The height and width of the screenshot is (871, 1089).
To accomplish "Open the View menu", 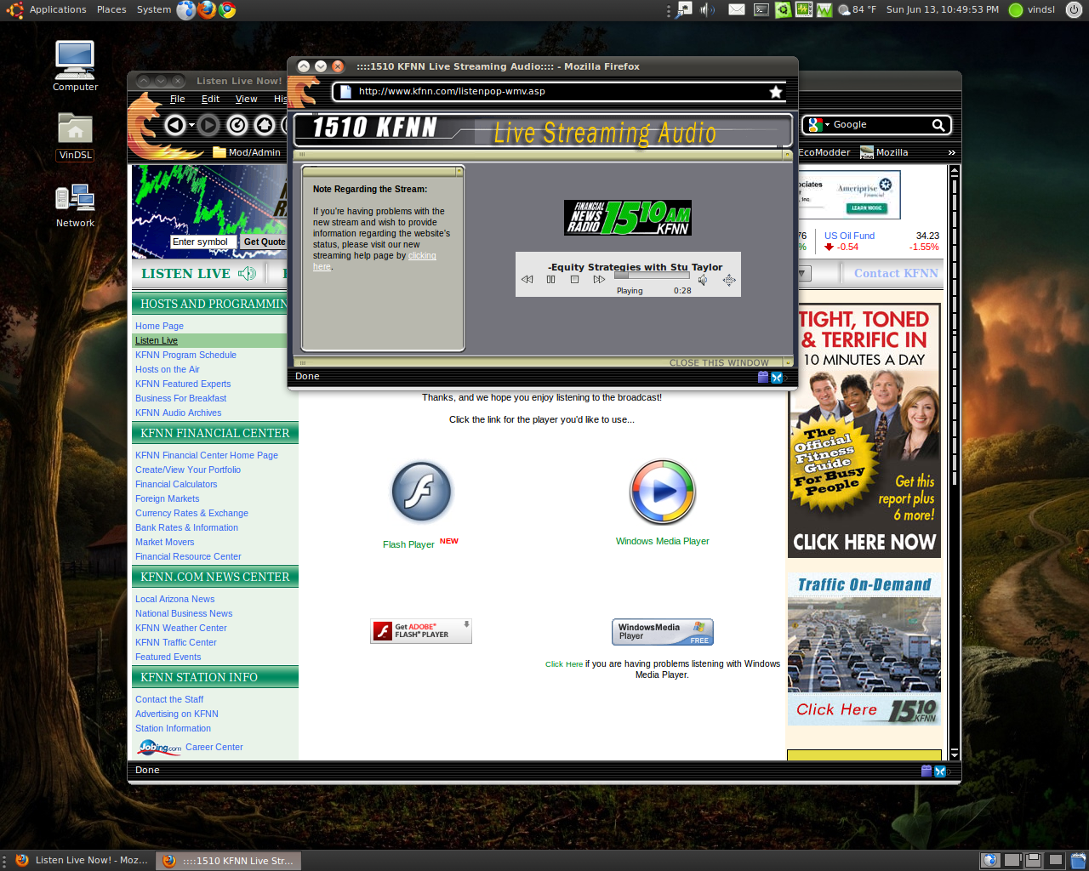I will pos(246,99).
